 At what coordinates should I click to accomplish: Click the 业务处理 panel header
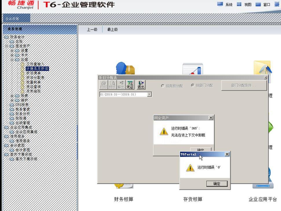pos(40,29)
